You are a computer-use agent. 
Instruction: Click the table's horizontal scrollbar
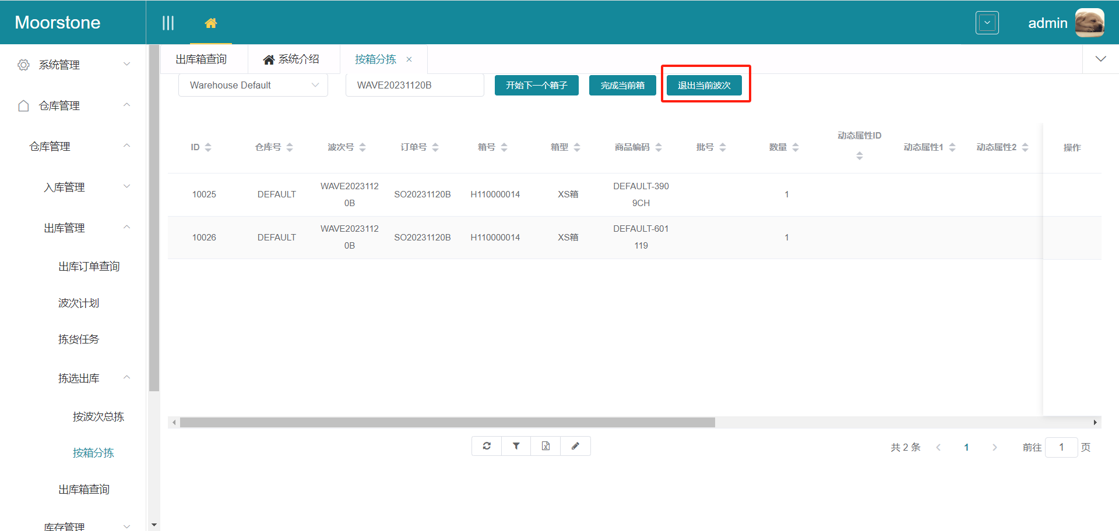[447, 423]
